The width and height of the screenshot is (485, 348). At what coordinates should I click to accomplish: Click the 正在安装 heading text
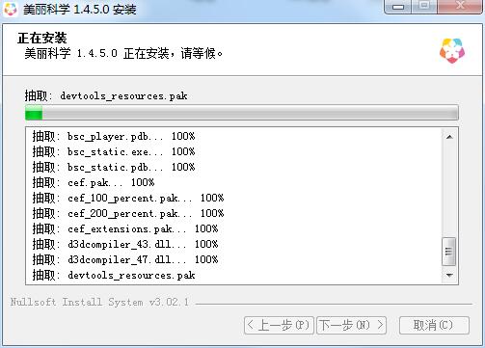coord(42,39)
